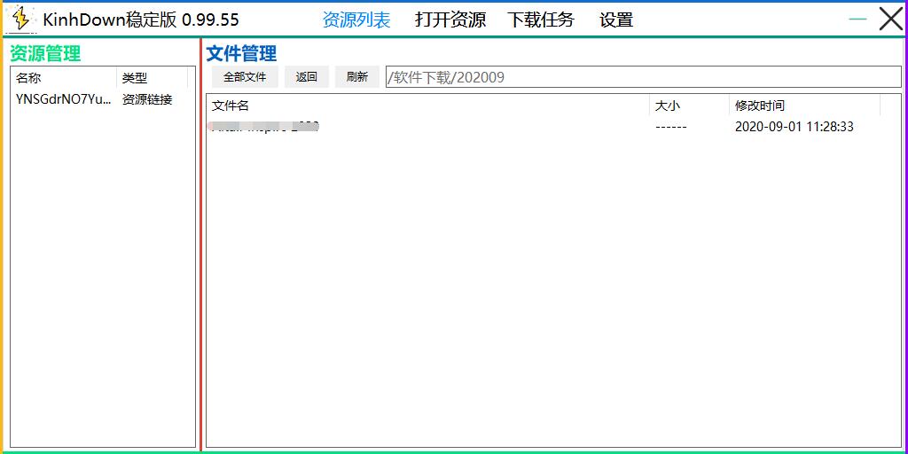
Task: Switch to the 资源列表 tab
Action: point(356,20)
